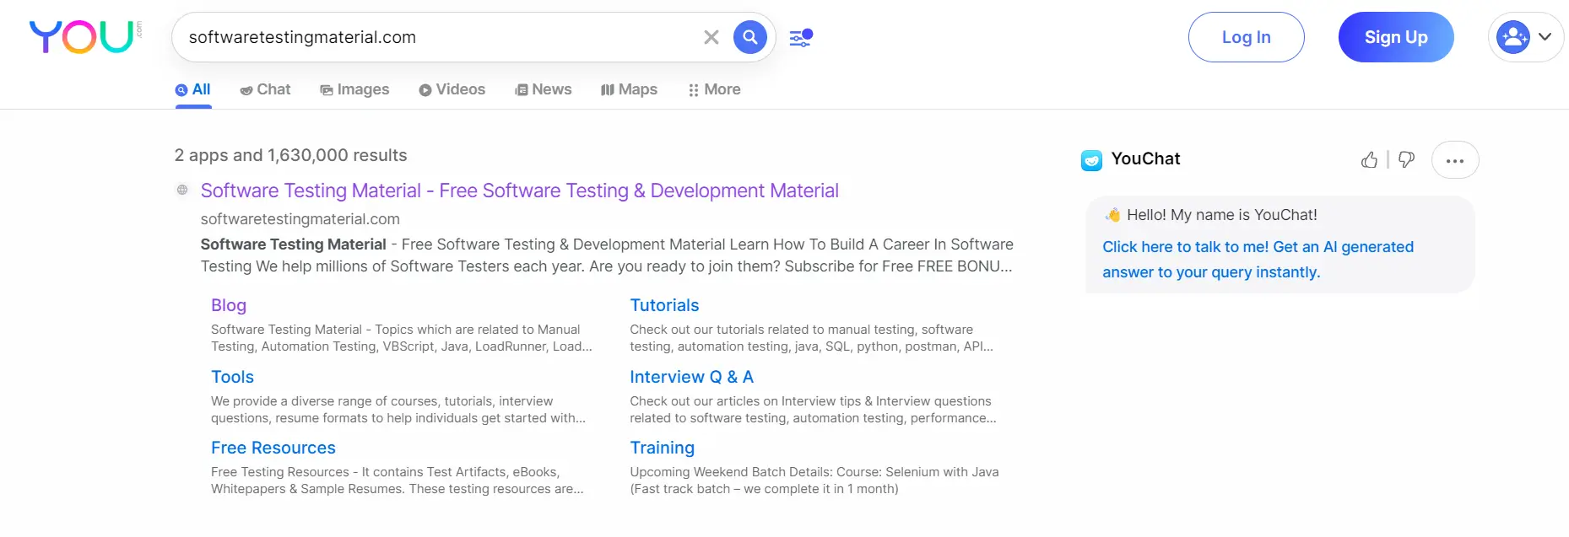Click the globe favicon beside first result

[x=182, y=191]
